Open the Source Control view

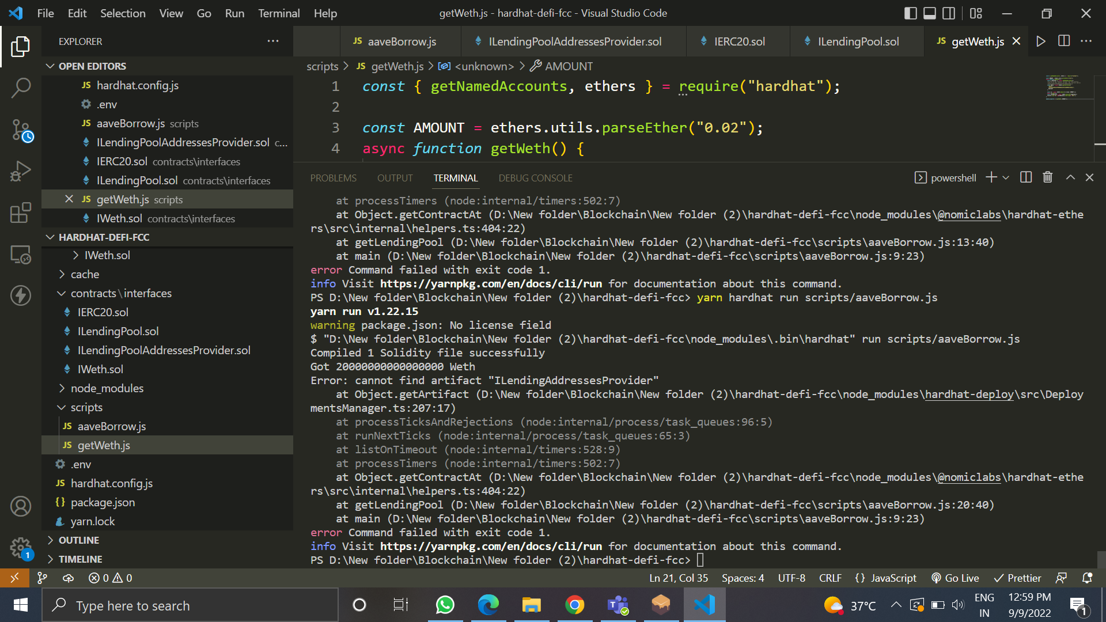point(21,130)
